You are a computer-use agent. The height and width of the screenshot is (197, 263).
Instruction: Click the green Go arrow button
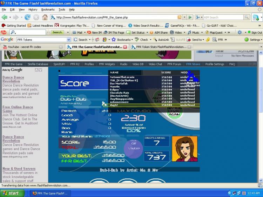[190, 17]
